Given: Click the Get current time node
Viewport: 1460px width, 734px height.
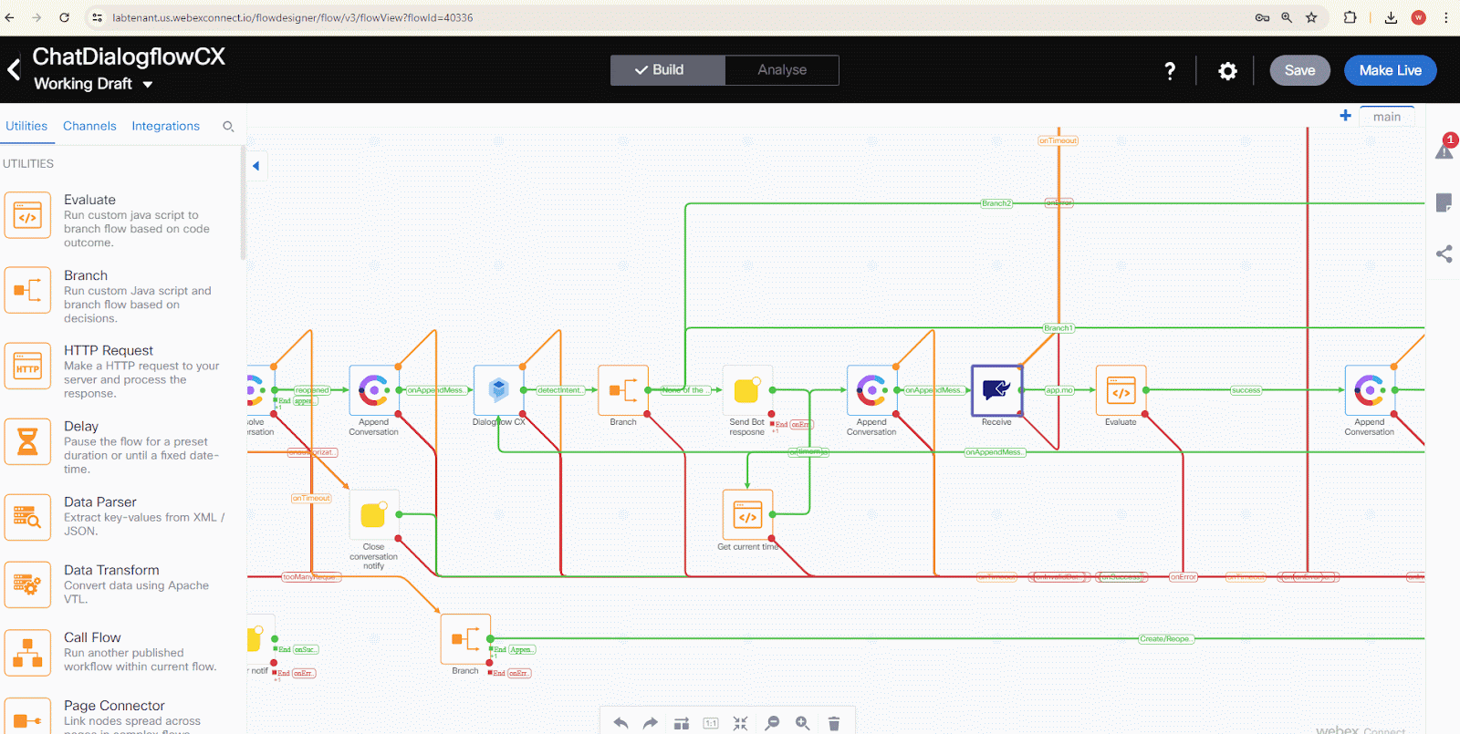Looking at the screenshot, I should click(747, 515).
